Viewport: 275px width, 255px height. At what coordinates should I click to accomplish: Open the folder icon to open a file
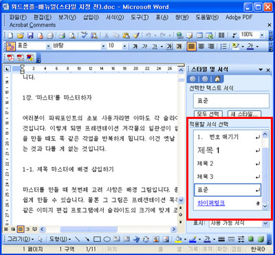[x=21, y=35]
